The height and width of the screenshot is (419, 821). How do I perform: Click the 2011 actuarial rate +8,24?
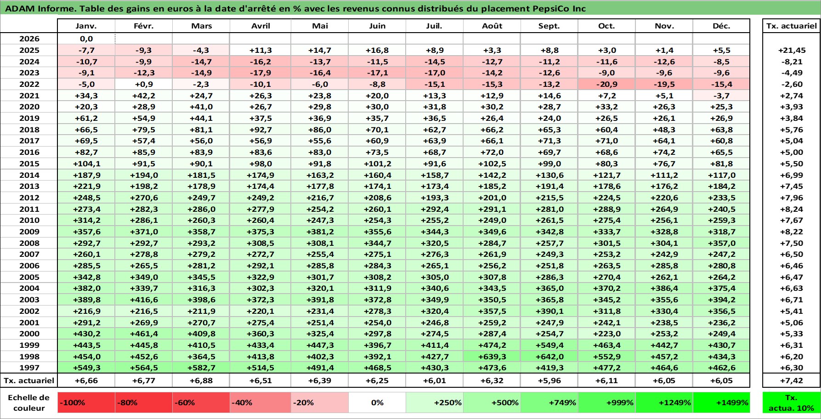pyautogui.click(x=791, y=209)
